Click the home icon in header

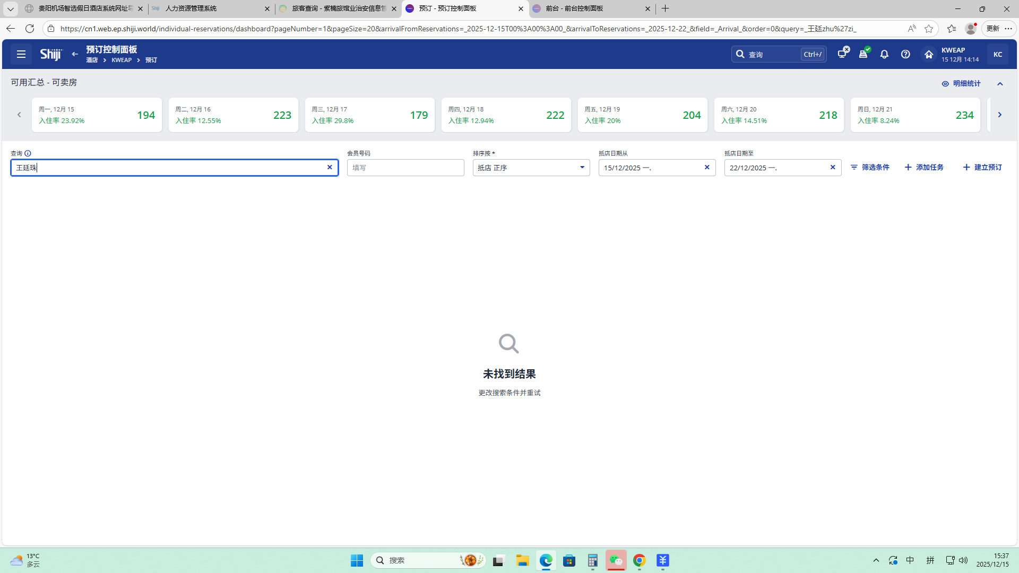point(928,54)
